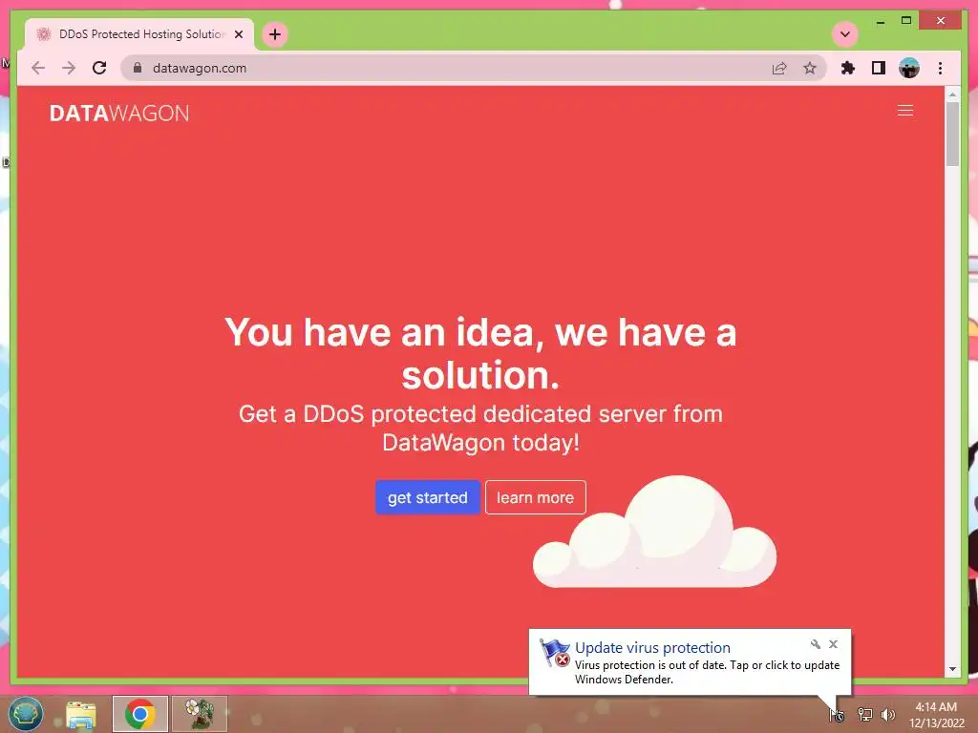This screenshot has height=733, width=978.
Task: Open a new browser tab
Action: pyautogui.click(x=275, y=34)
